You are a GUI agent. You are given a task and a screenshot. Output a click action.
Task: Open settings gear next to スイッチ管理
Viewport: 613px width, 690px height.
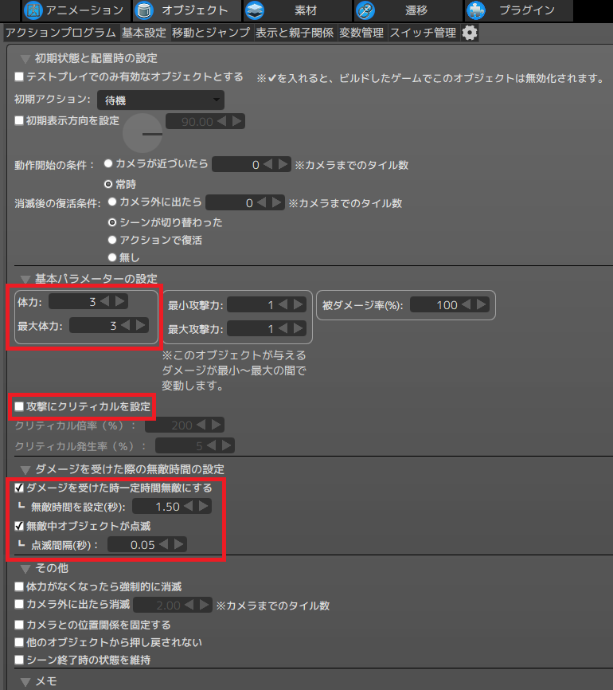pyautogui.click(x=470, y=33)
